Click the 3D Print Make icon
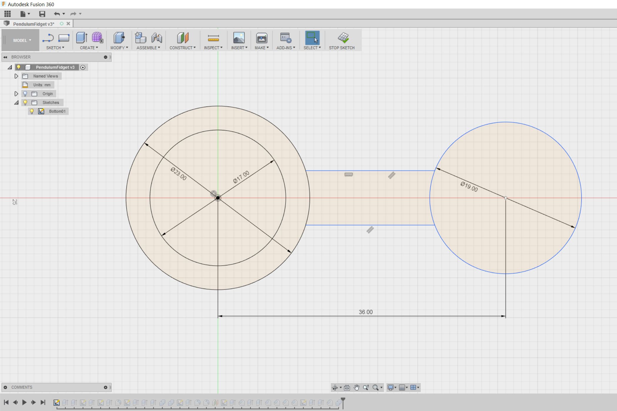The width and height of the screenshot is (617, 411). (261, 38)
